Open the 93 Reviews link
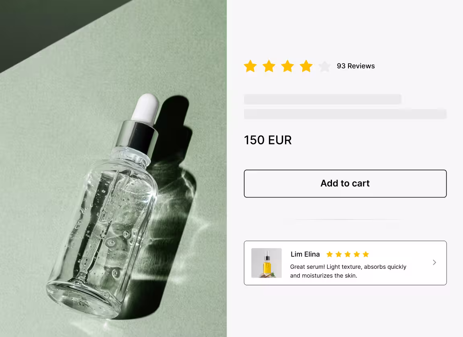The width and height of the screenshot is (463, 337). point(356,66)
